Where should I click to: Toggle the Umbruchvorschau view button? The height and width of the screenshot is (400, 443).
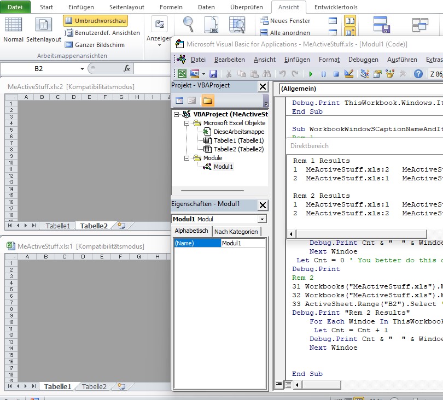(96, 21)
